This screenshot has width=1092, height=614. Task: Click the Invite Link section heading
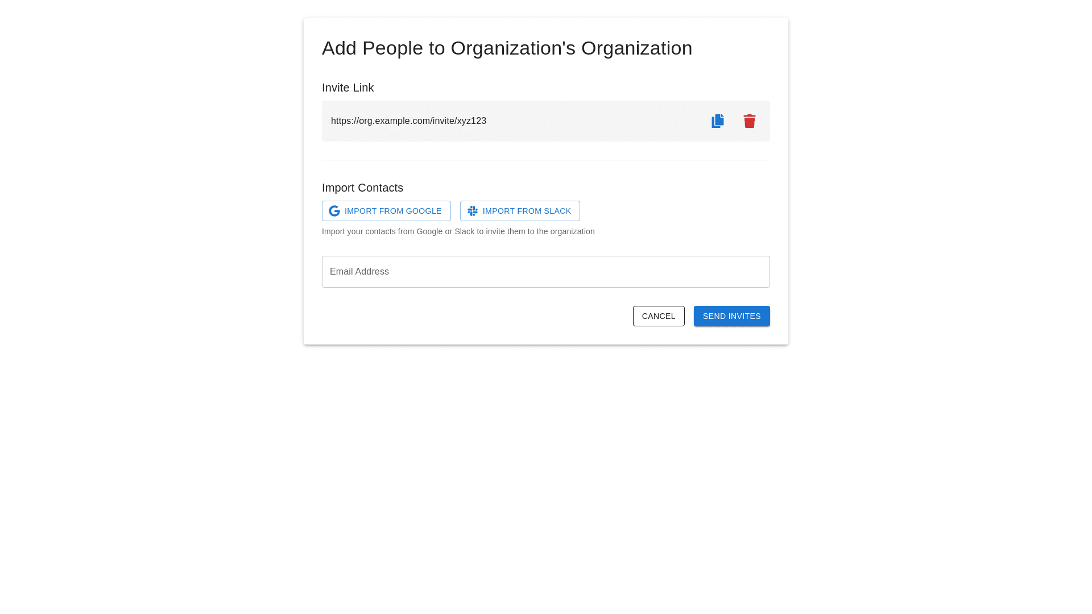[348, 88]
